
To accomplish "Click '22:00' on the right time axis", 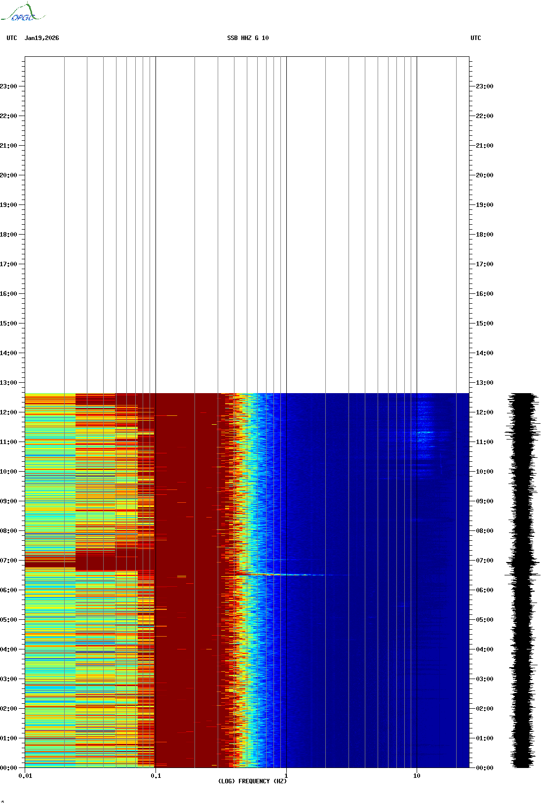I will [485, 116].
